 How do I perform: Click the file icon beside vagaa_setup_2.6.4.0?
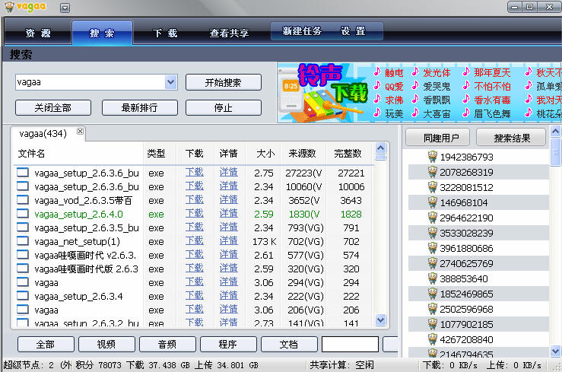pos(23,214)
